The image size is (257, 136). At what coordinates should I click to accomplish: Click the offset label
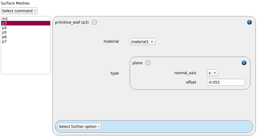pos(191,82)
